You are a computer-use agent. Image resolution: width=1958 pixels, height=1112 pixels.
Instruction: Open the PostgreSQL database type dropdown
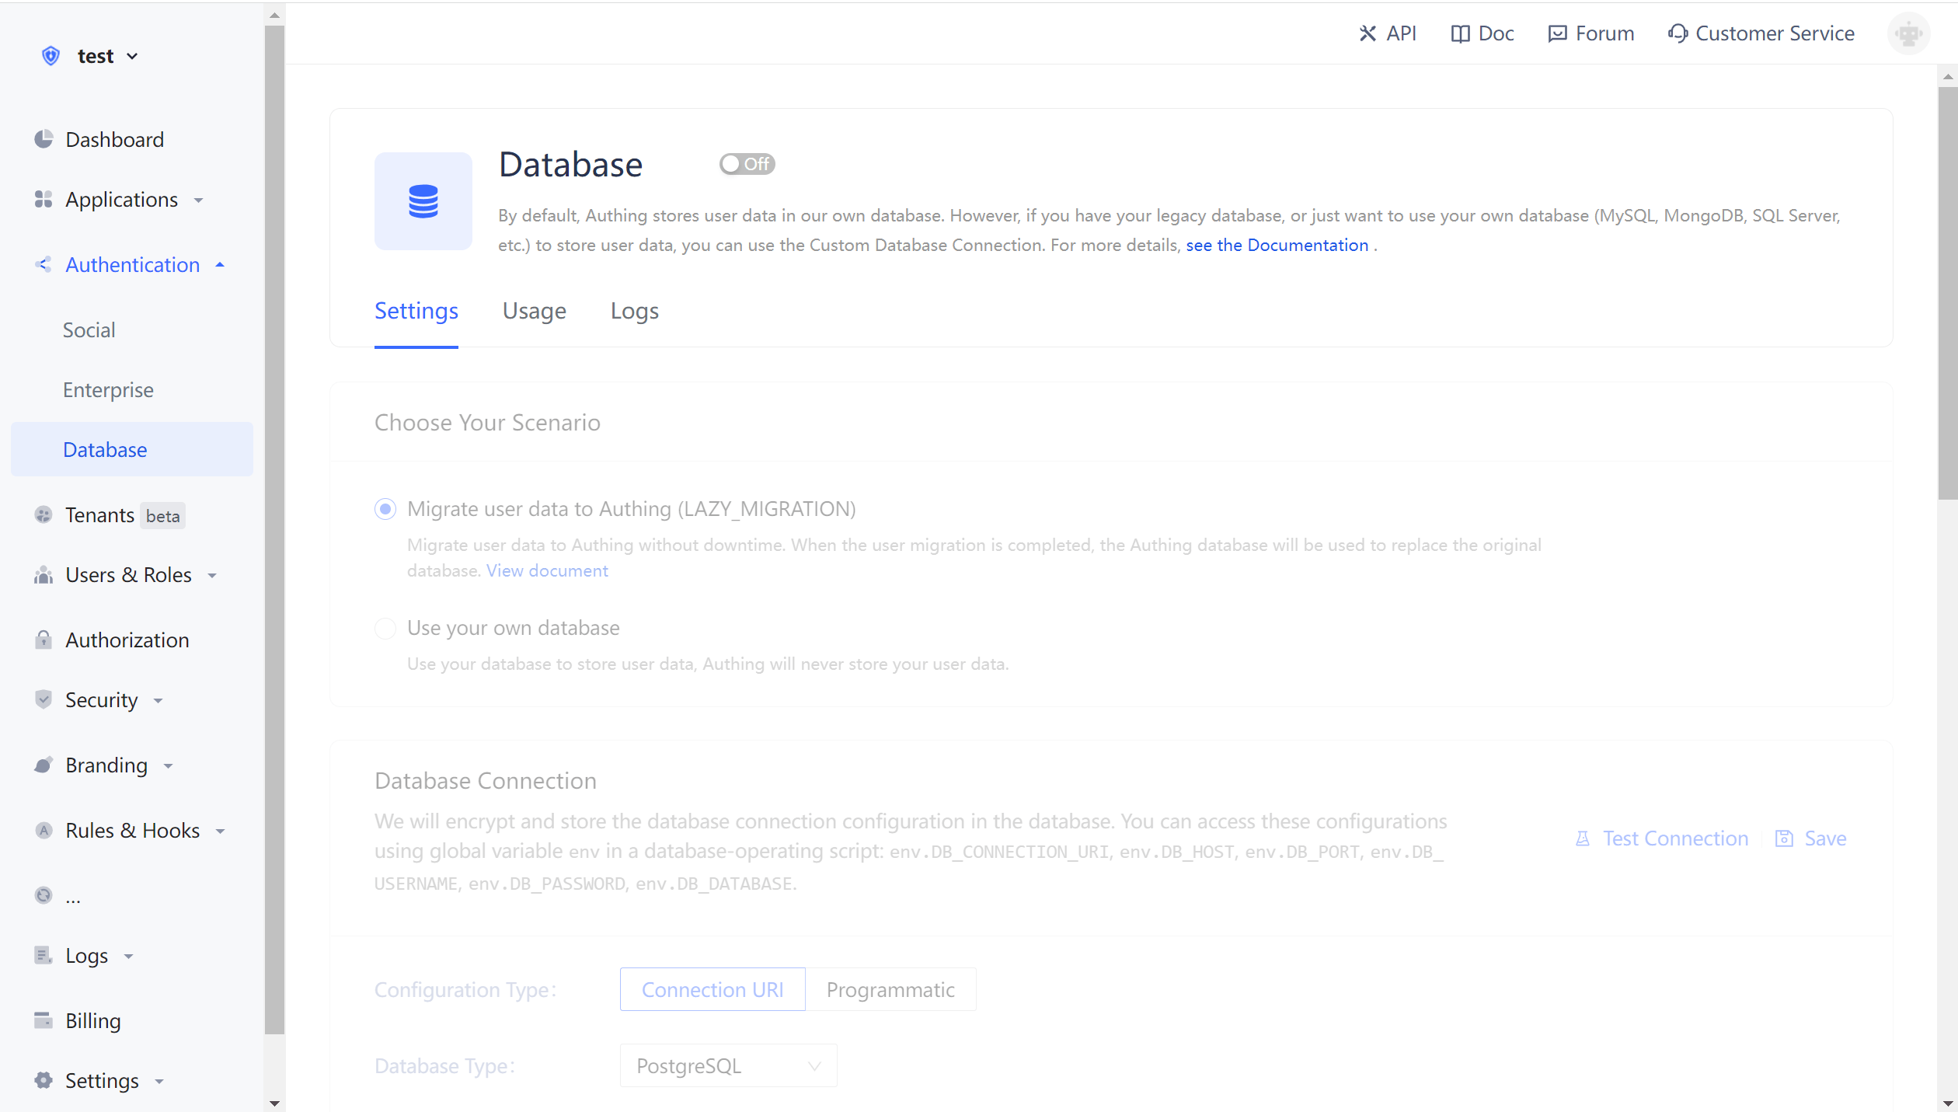click(728, 1065)
